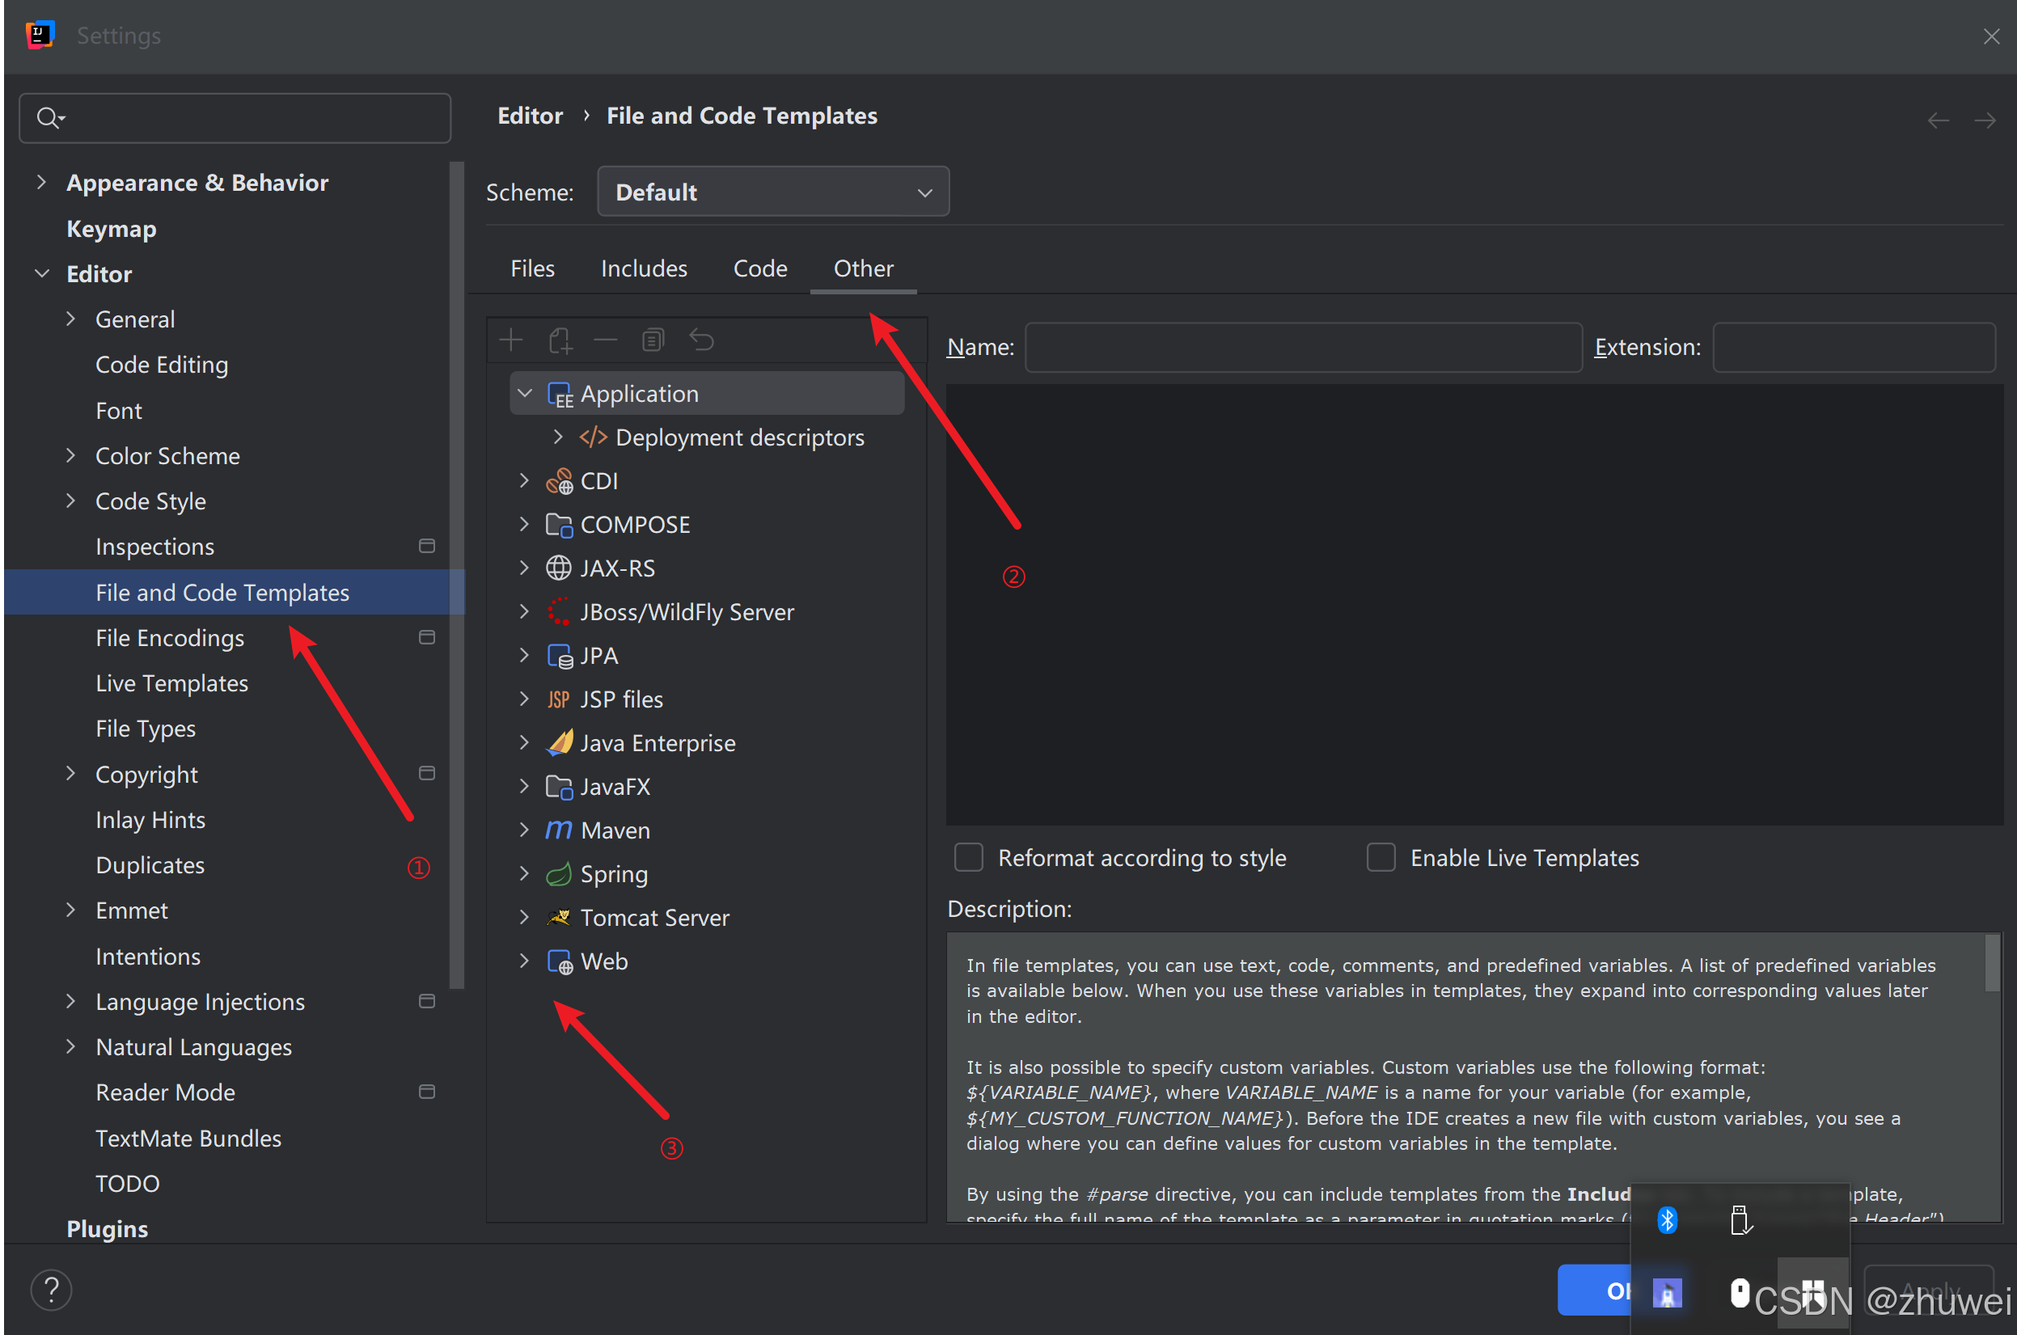Expand the Spring template group
Image resolution: width=2017 pixels, height=1335 pixels.
(525, 873)
